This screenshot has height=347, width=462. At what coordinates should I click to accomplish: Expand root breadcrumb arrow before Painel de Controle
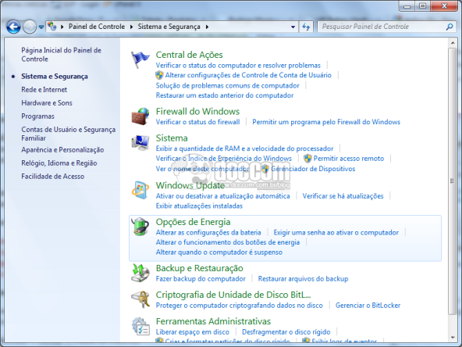coord(62,27)
